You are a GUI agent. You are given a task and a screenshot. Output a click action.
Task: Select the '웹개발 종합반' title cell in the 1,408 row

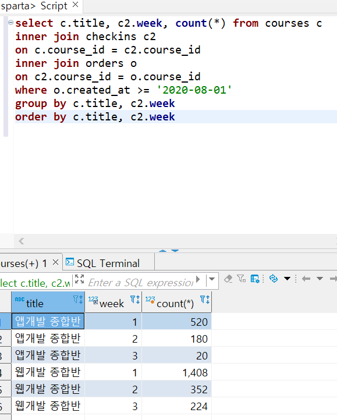pyautogui.click(x=48, y=372)
